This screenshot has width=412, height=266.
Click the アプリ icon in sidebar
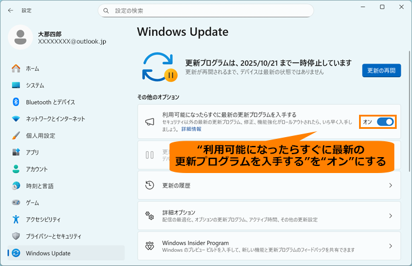pos(16,152)
